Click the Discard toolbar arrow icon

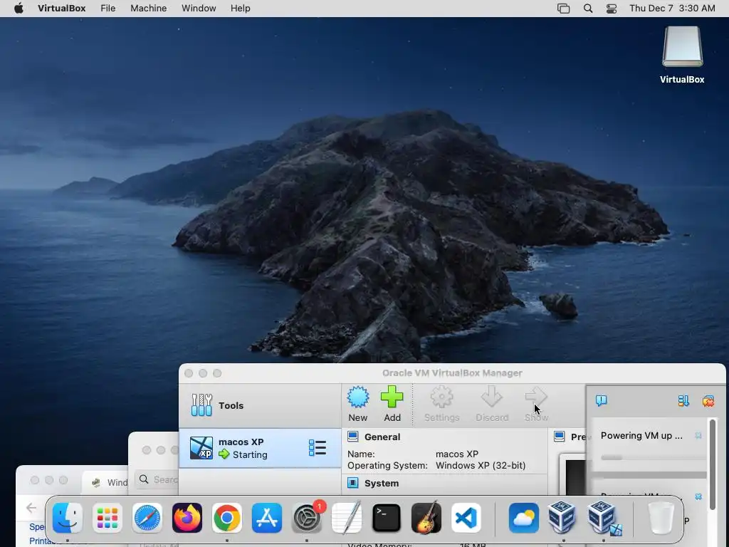point(492,397)
